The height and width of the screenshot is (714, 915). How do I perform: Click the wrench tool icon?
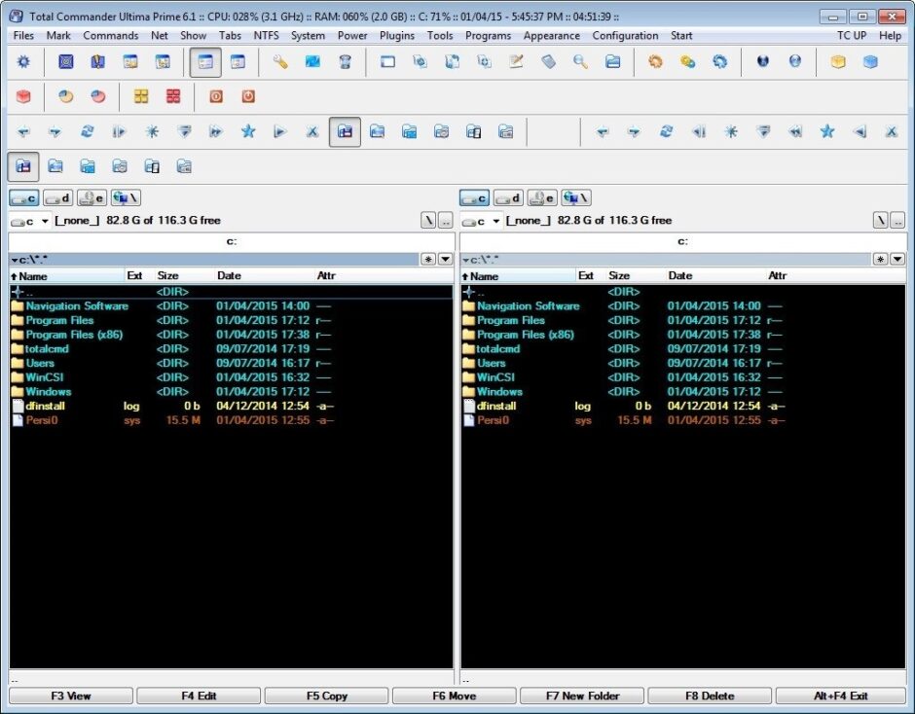280,61
